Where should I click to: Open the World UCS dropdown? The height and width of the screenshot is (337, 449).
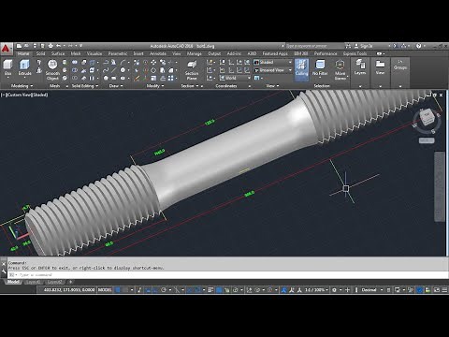(235, 78)
